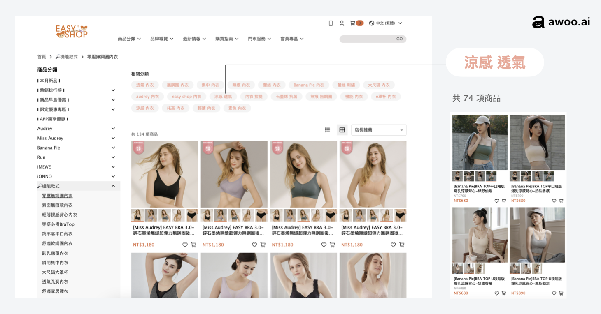Add the beige EASY BRA 3.0 to cart
This screenshot has width=601, height=314.
coord(402,245)
